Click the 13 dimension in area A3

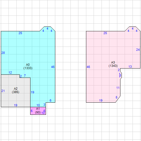pyautogui.click(x=130, y=67)
